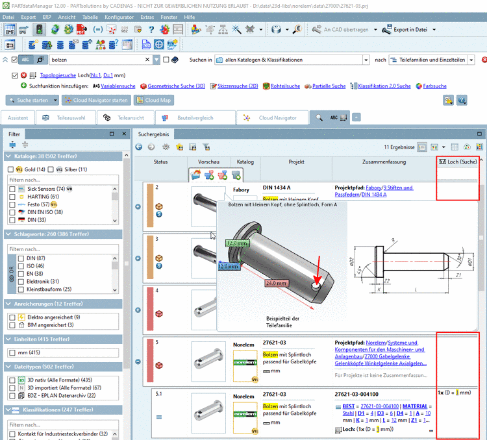
Task: Click the red clear-search X icon
Action: [x=484, y=60]
